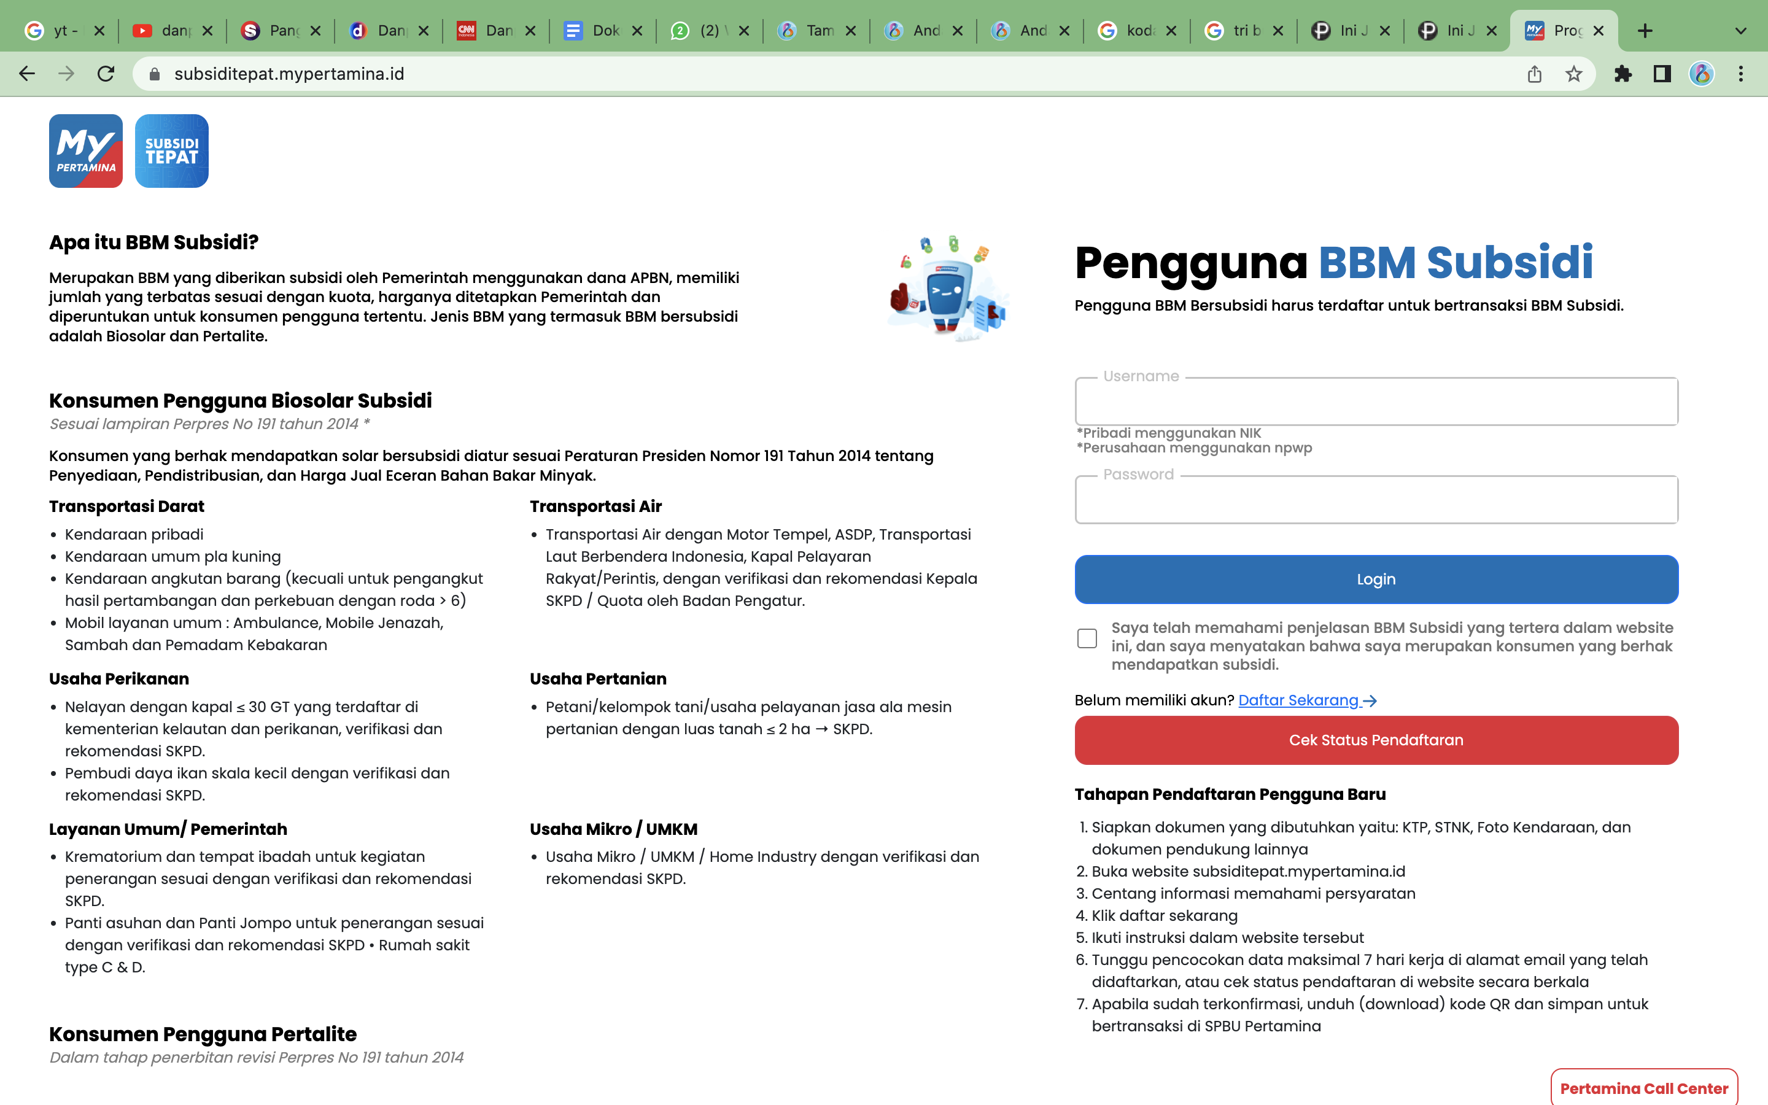The width and height of the screenshot is (1768, 1105).
Task: Click the Cek Status Pendaftaran button
Action: 1376,740
